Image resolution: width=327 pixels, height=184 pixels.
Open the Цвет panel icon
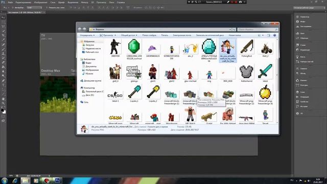pyautogui.click(x=297, y=33)
